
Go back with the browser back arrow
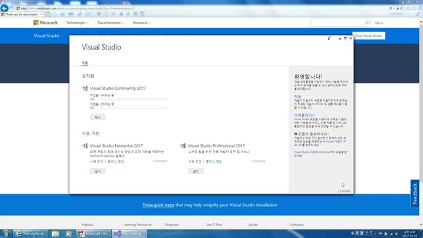click(5, 8)
